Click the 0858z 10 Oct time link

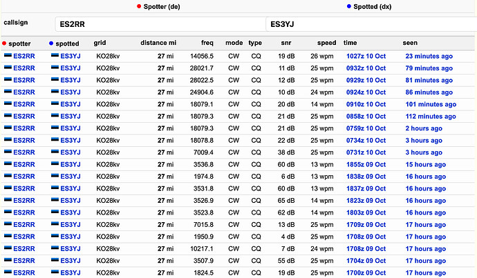366,117
